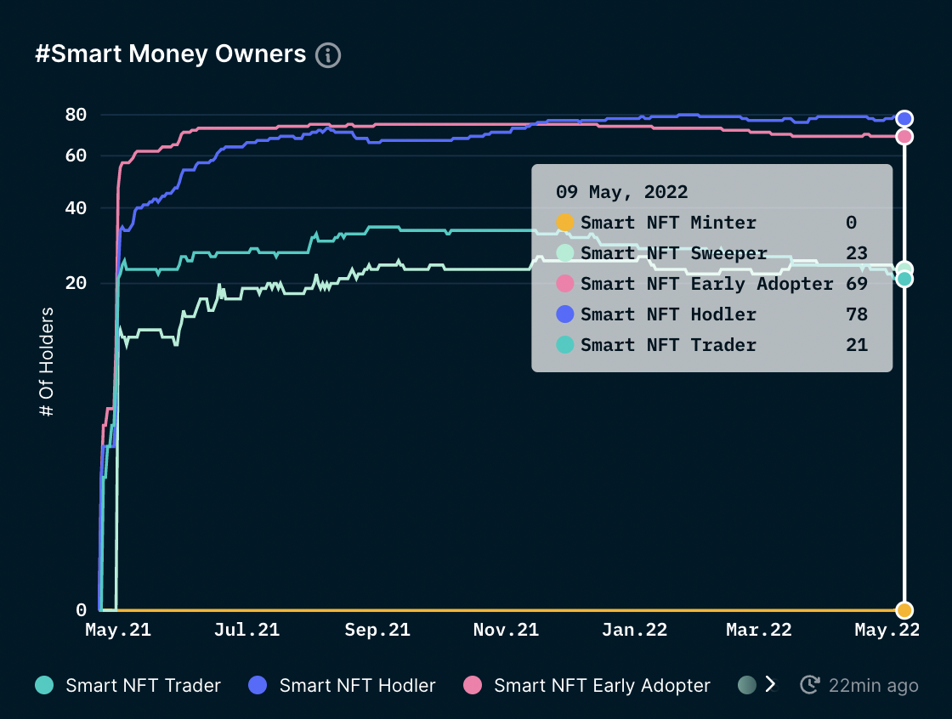Click the #Smart Money Owners chart title

point(170,54)
